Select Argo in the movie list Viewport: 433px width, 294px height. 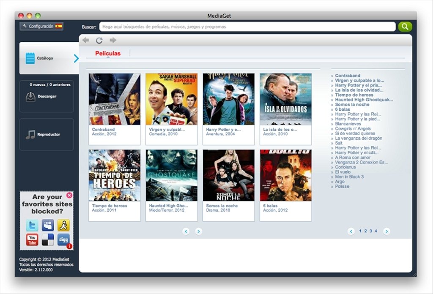(x=340, y=182)
